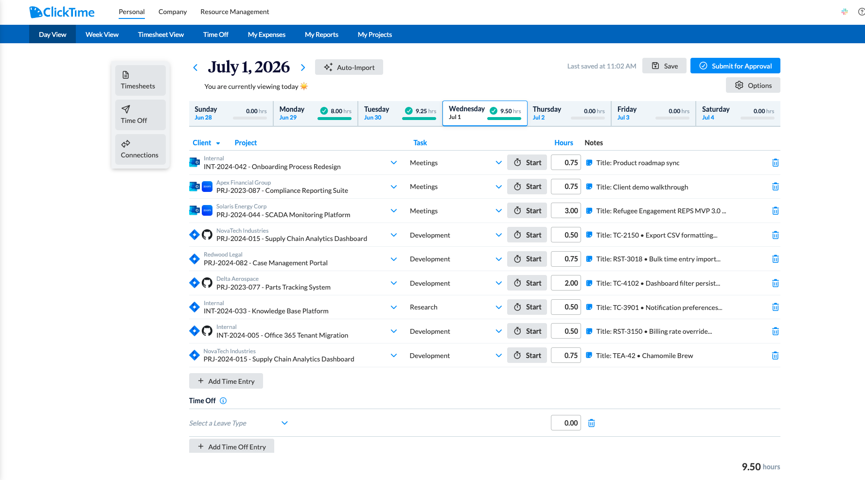The height and width of the screenshot is (480, 865).
Task: Select Tuesday Jun 30 day tab
Action: coord(400,113)
